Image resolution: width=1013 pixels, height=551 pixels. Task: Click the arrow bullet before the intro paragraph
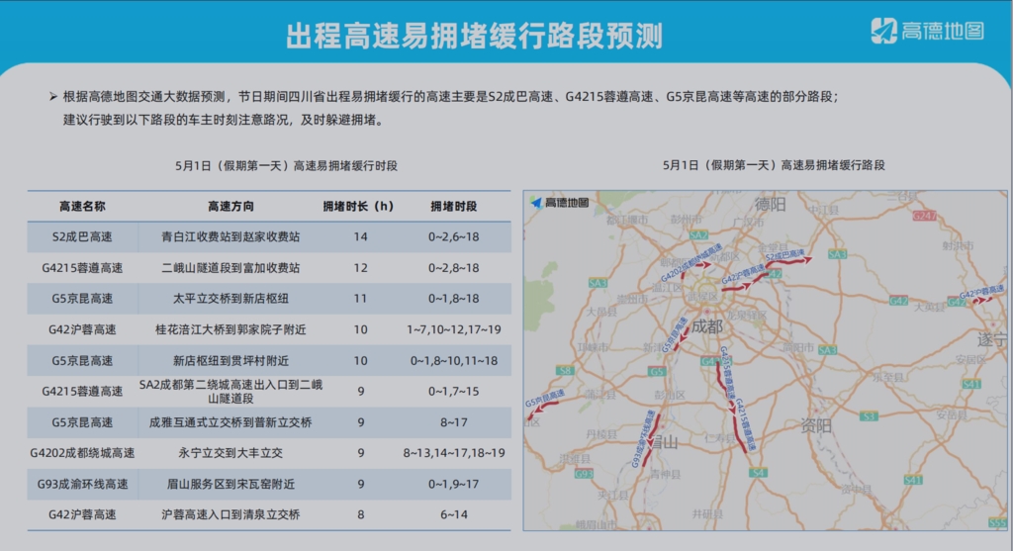point(52,97)
